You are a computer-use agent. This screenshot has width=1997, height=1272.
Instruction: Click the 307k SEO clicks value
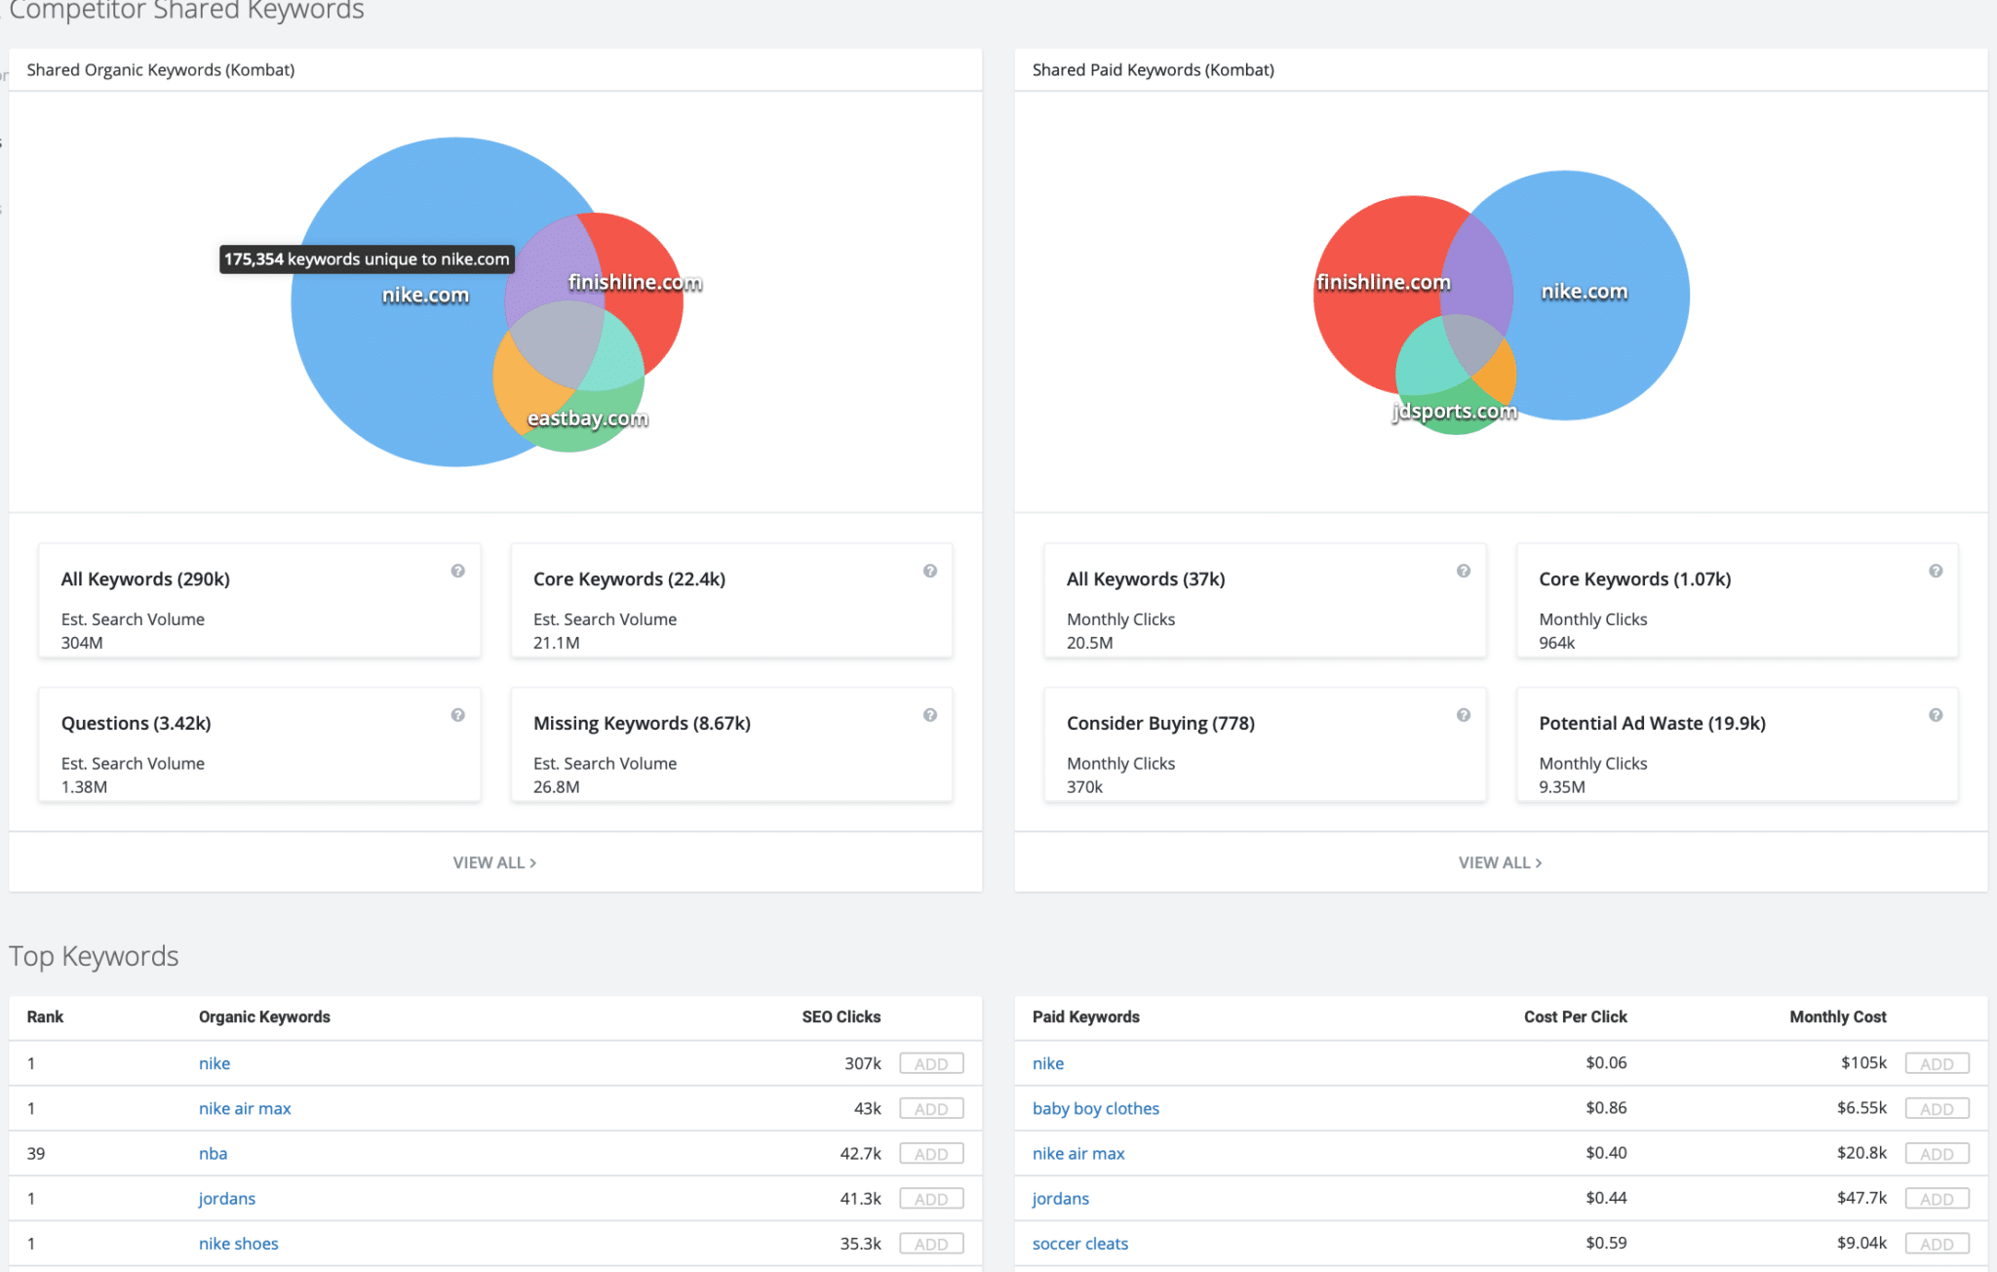pyautogui.click(x=863, y=1064)
